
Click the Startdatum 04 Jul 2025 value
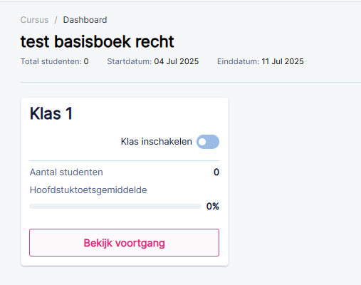pos(177,61)
